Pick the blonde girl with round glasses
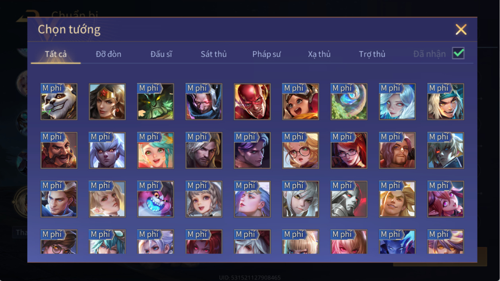Viewport: 500px width, 281px height. point(300,150)
